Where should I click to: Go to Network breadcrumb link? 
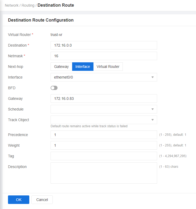[12, 5]
